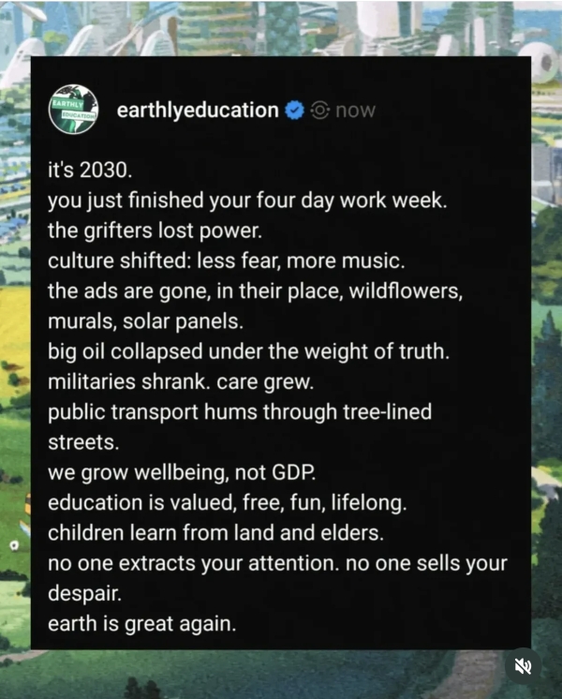The height and width of the screenshot is (699, 562).
Task: Click the blue verified badge
Action: coord(294,111)
